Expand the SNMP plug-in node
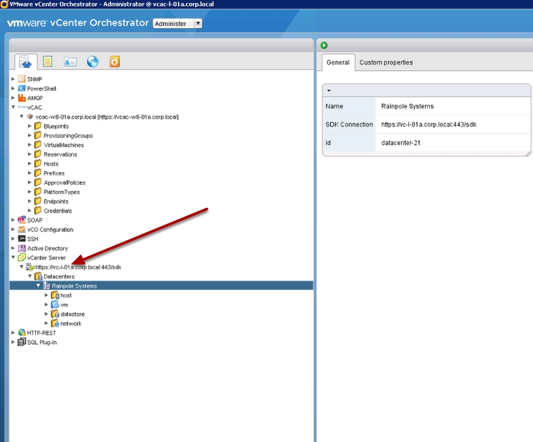This screenshot has width=533, height=442. pos(13,79)
